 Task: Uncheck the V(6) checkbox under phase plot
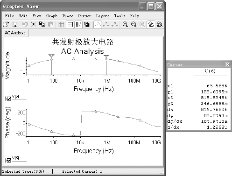tap(9, 160)
